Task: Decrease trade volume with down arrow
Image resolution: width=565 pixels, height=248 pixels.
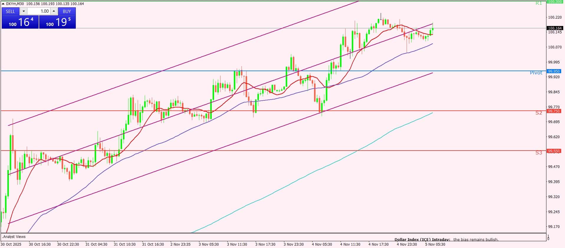Action: point(24,11)
